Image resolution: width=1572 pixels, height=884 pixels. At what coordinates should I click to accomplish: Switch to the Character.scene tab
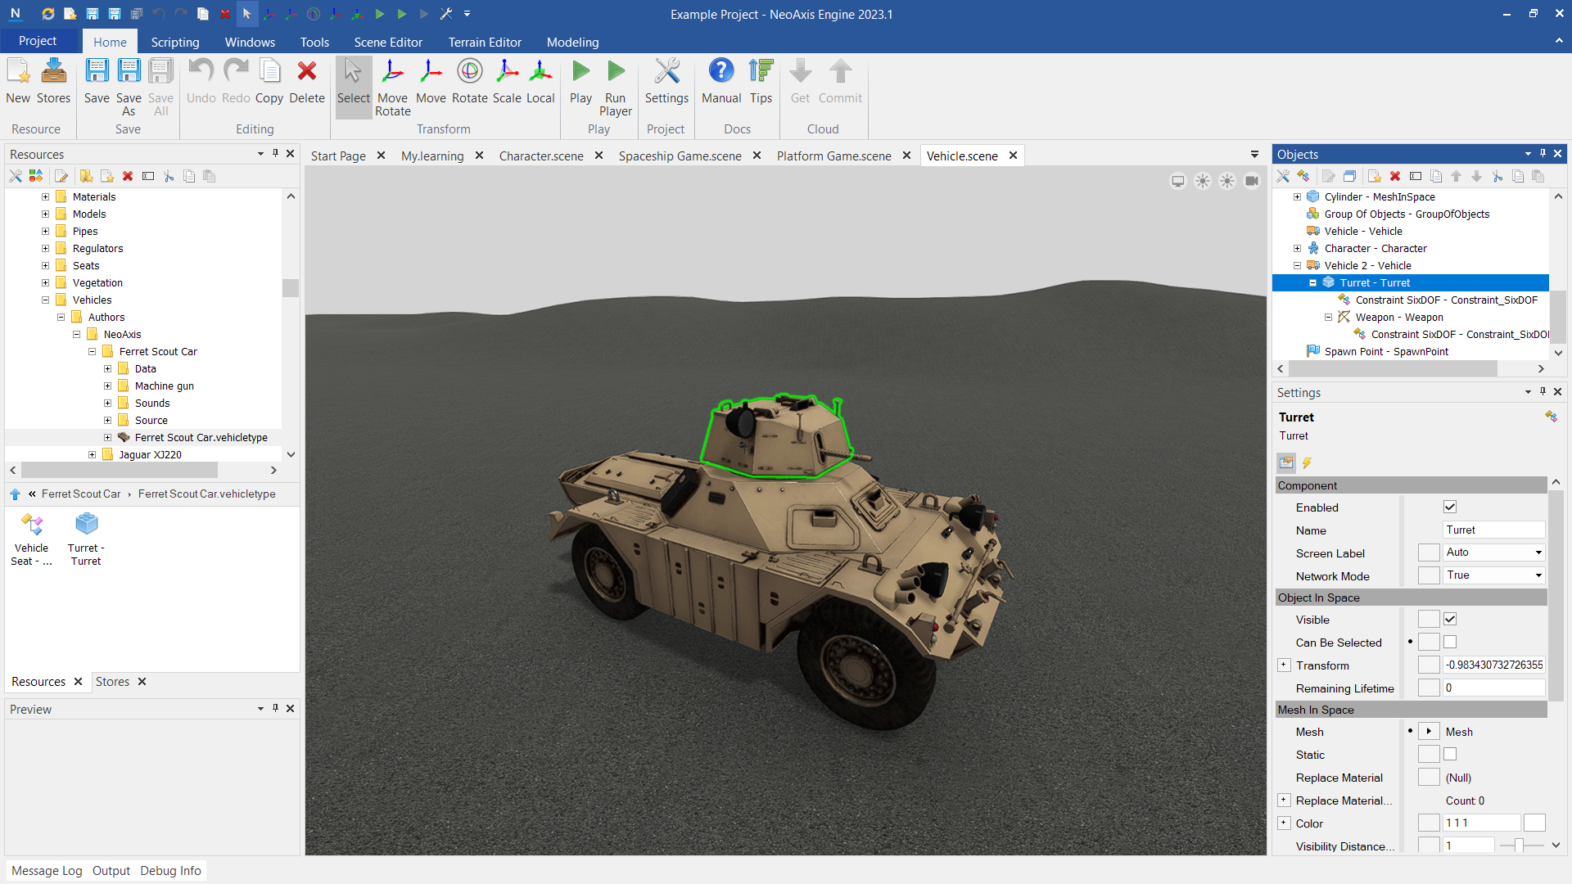pos(541,156)
